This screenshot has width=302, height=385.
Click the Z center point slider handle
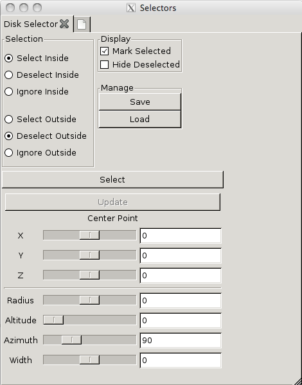[x=89, y=275]
